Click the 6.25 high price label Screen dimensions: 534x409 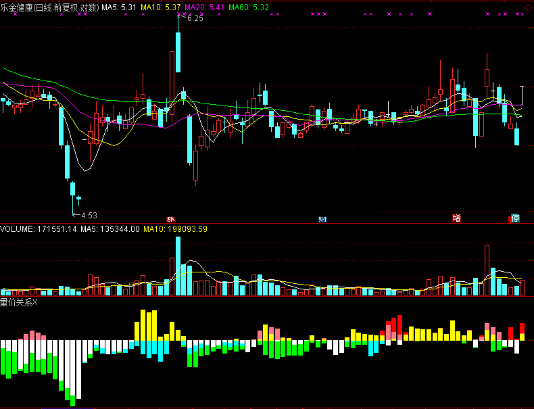coord(195,18)
